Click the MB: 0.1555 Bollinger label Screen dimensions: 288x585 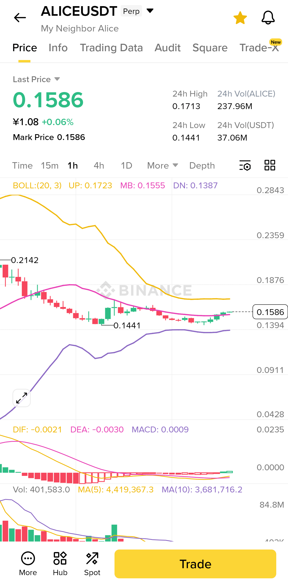coord(143,186)
